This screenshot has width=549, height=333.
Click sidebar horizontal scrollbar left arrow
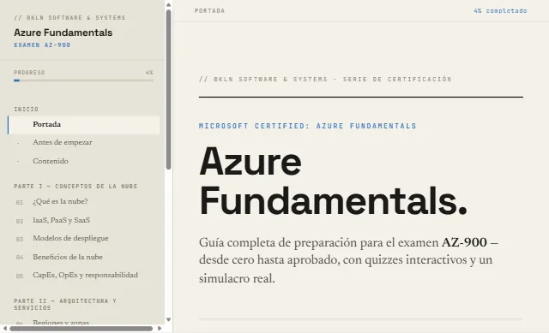pyautogui.click(x=5, y=329)
